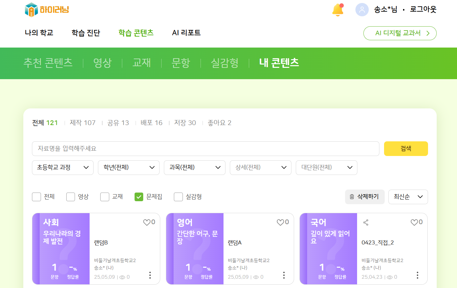Open the 학년(전체) dropdown
Screen dimensions: 457x288
129,168
